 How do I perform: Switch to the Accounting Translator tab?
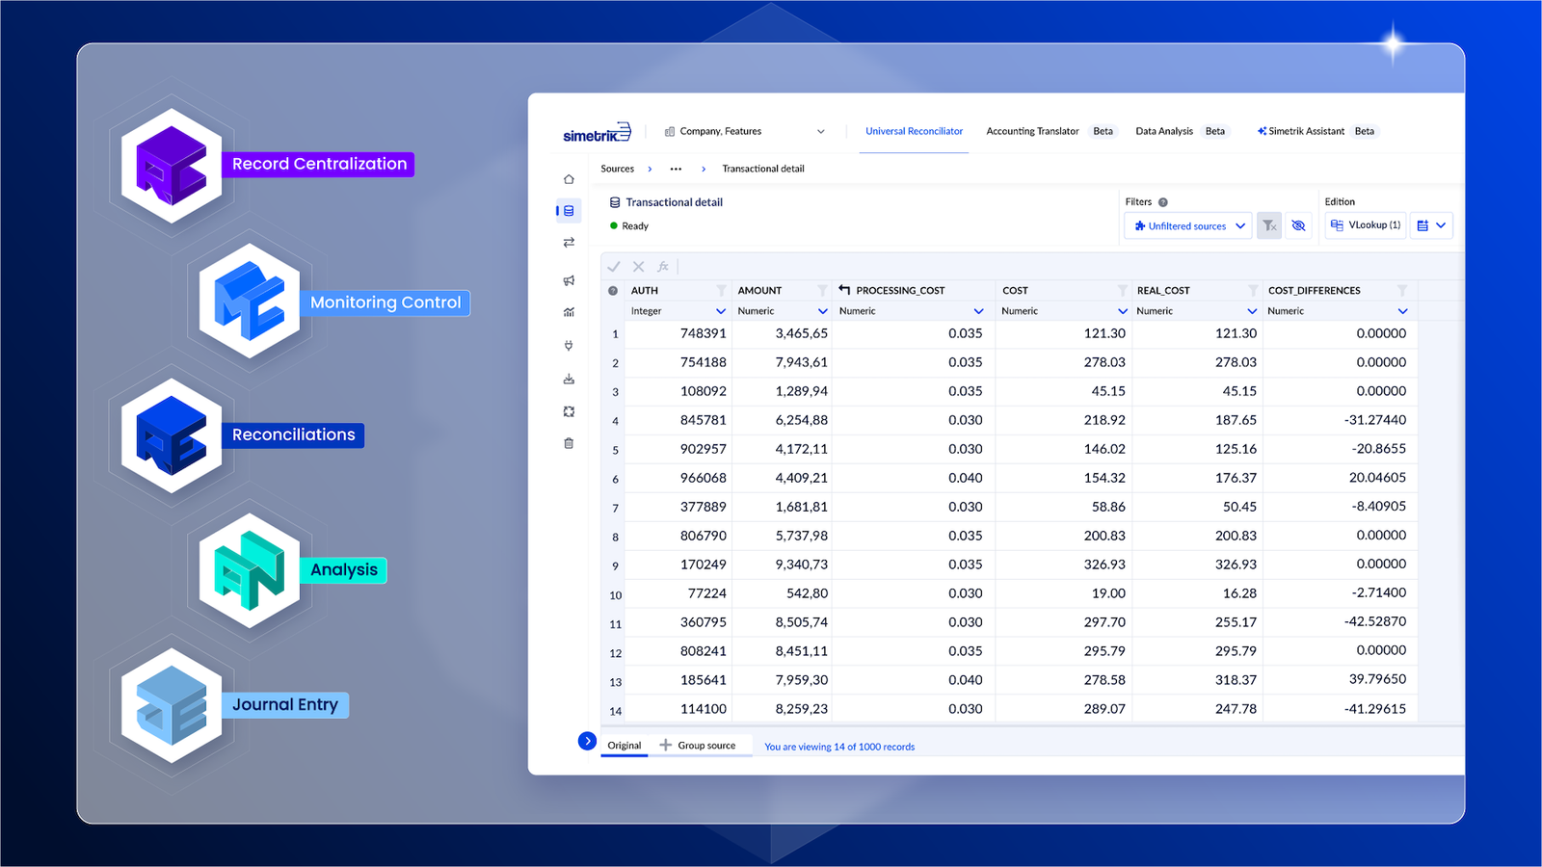1032,131
